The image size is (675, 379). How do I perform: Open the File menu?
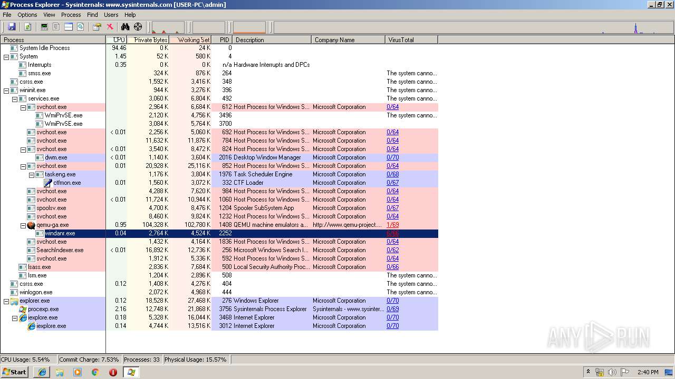pyautogui.click(x=7, y=15)
